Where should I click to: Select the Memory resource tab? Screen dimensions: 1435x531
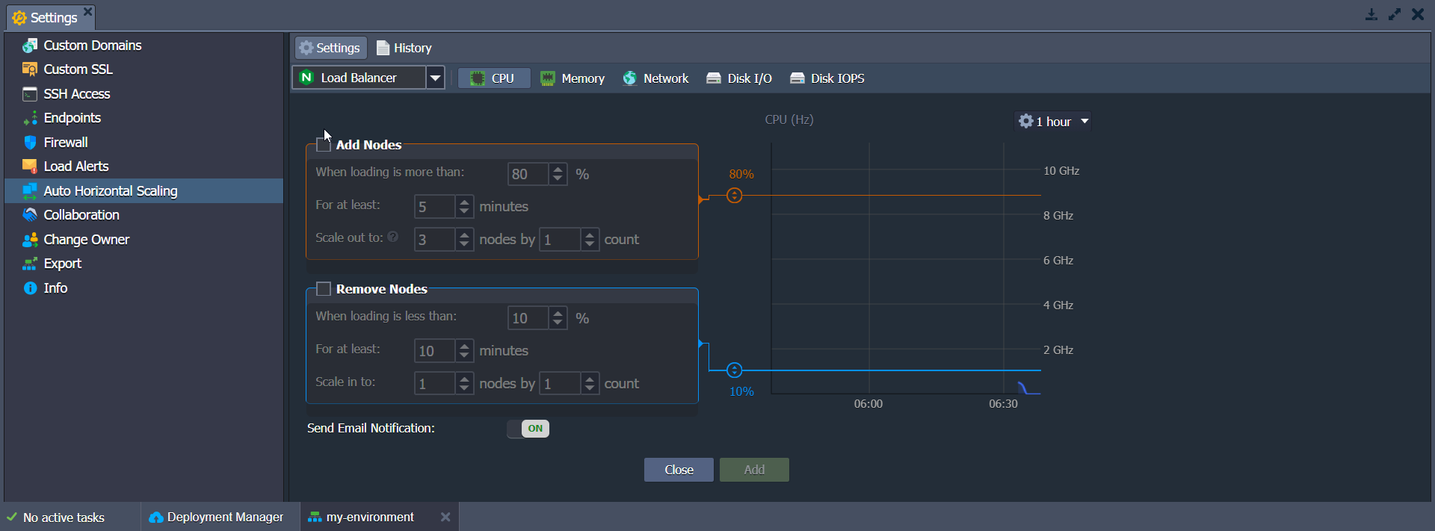(573, 78)
